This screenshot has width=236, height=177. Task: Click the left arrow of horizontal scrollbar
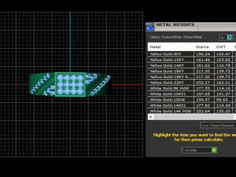point(151,117)
